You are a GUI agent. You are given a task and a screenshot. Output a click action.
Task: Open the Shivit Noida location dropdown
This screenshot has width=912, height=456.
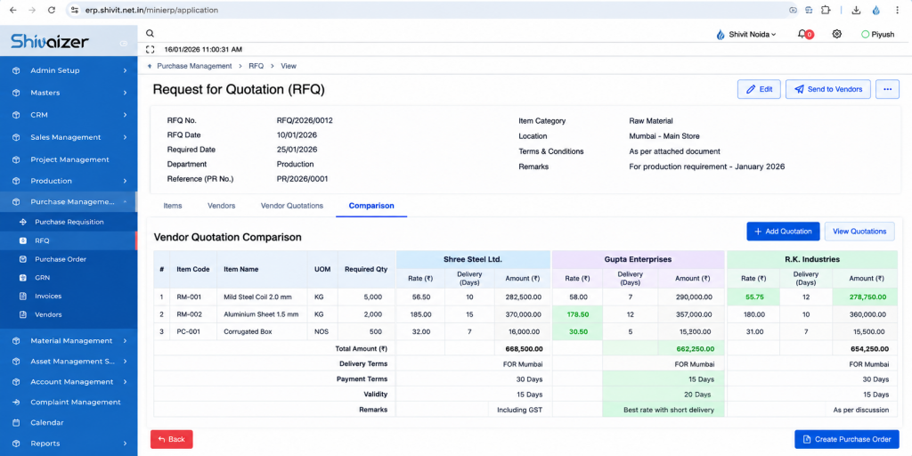coord(747,35)
